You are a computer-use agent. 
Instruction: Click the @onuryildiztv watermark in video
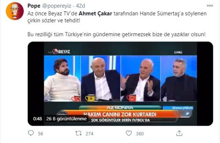[183, 108]
